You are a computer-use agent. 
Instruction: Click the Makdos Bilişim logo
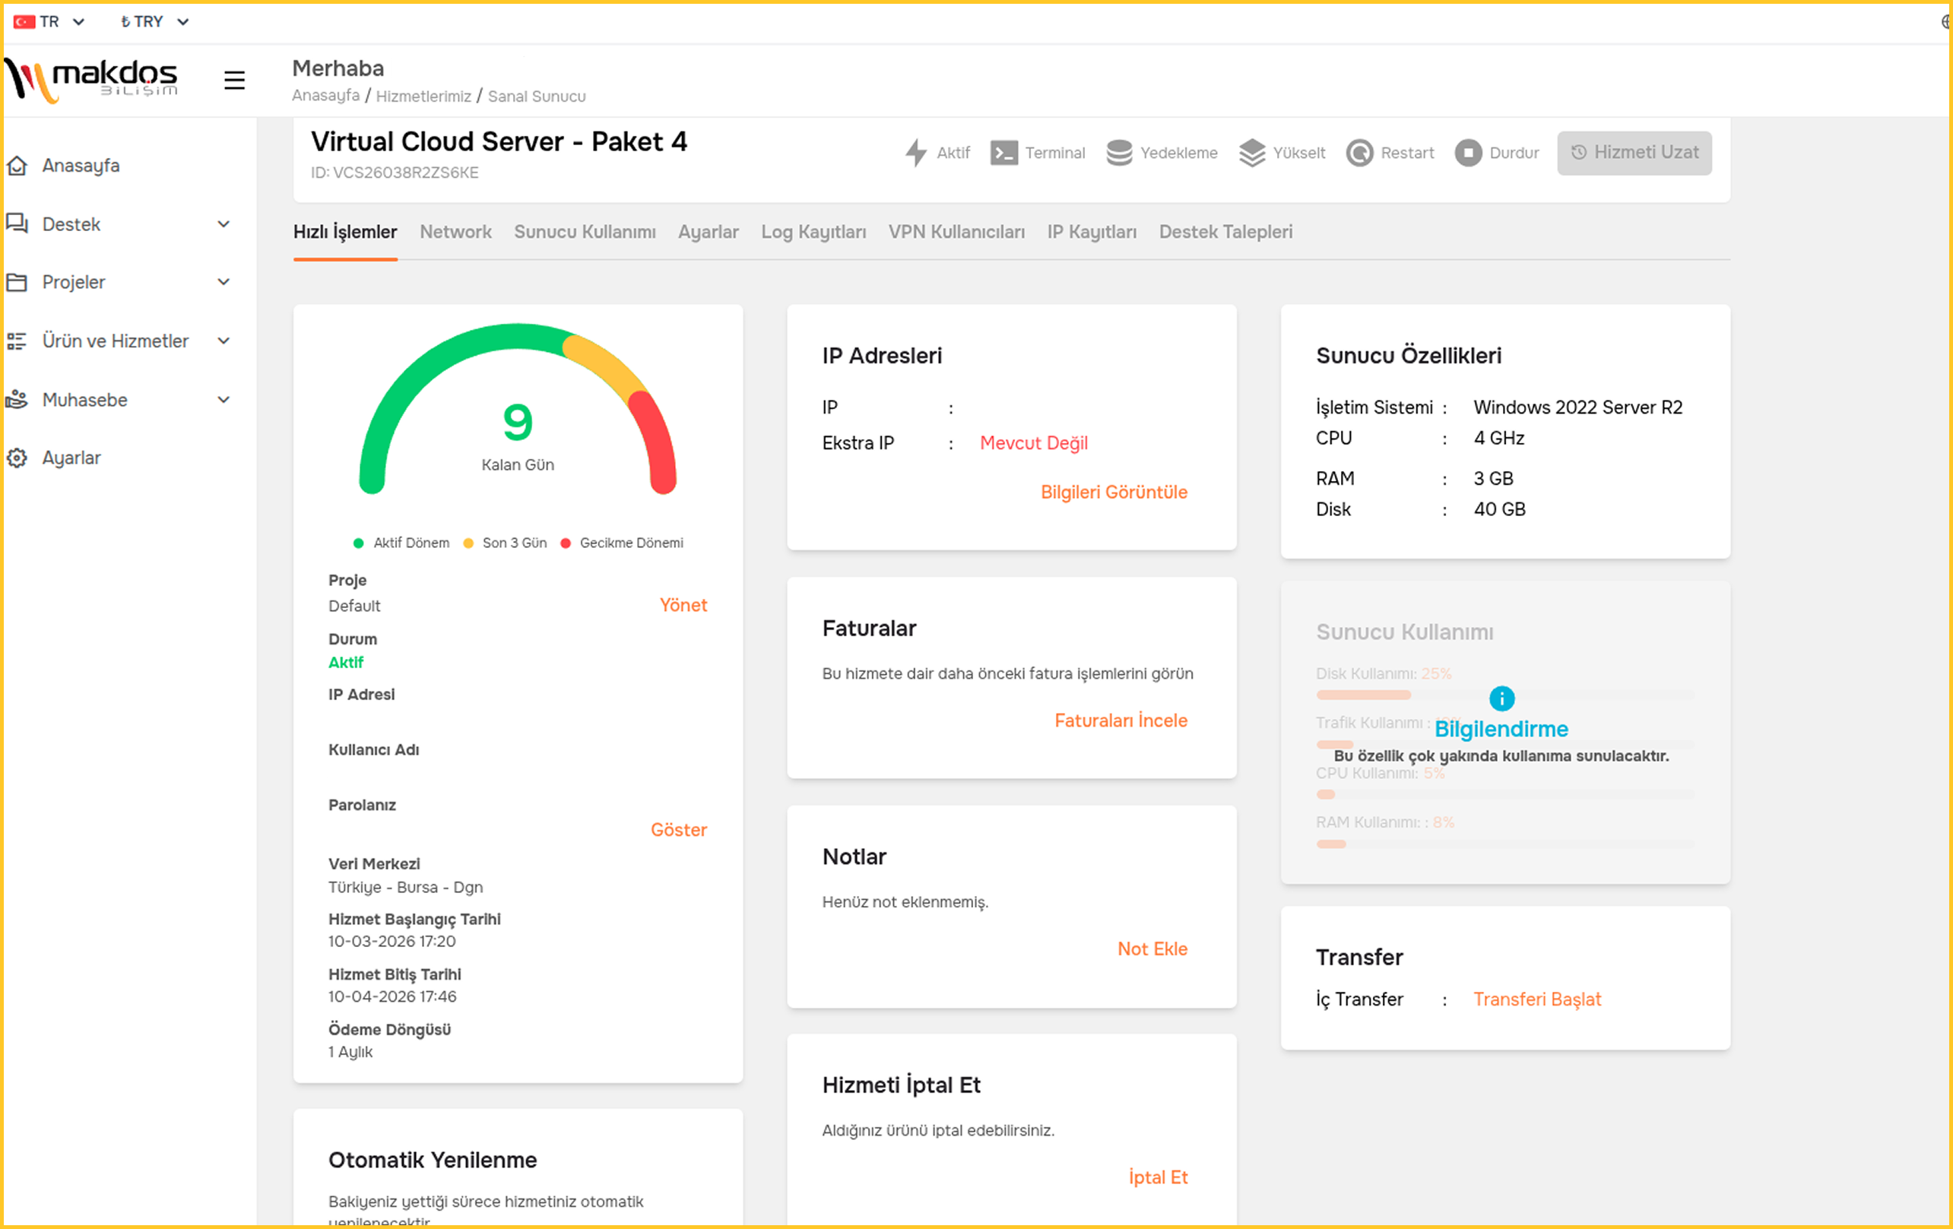tap(92, 78)
